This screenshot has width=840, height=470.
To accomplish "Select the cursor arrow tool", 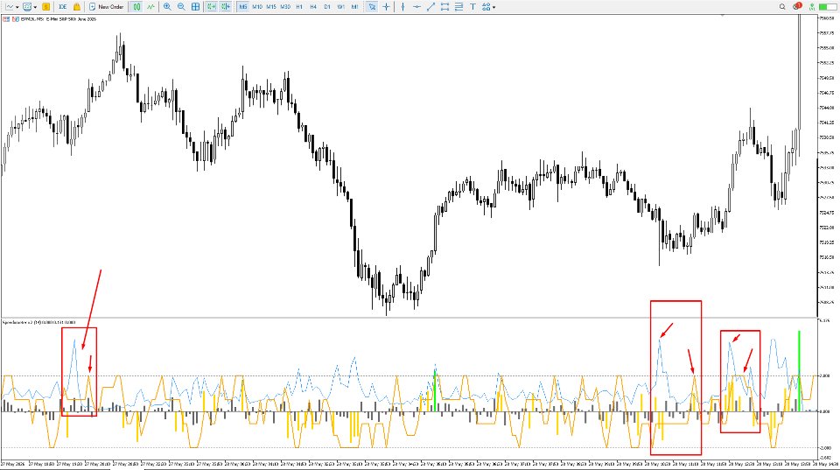I will [x=372, y=7].
